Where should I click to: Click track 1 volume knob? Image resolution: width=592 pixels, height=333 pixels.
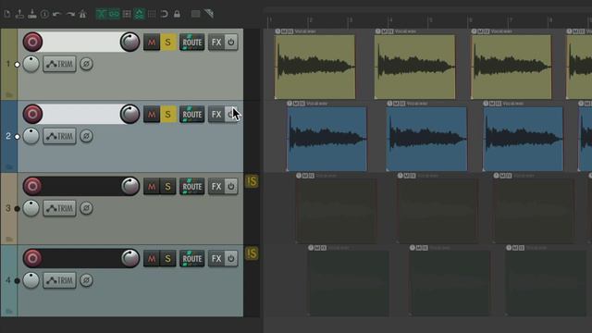[x=129, y=42]
